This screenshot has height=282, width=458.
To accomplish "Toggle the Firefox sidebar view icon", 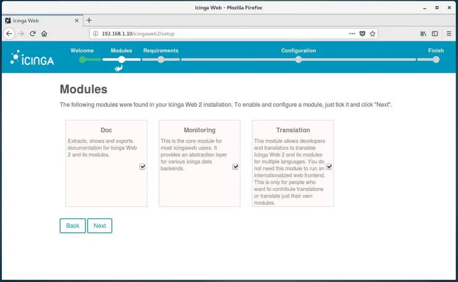I will (x=435, y=34).
